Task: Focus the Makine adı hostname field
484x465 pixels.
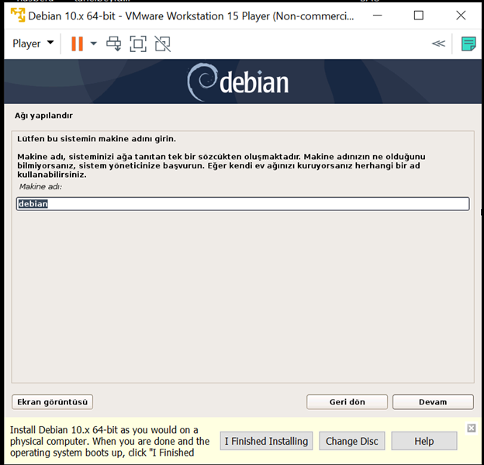Action: click(x=243, y=204)
